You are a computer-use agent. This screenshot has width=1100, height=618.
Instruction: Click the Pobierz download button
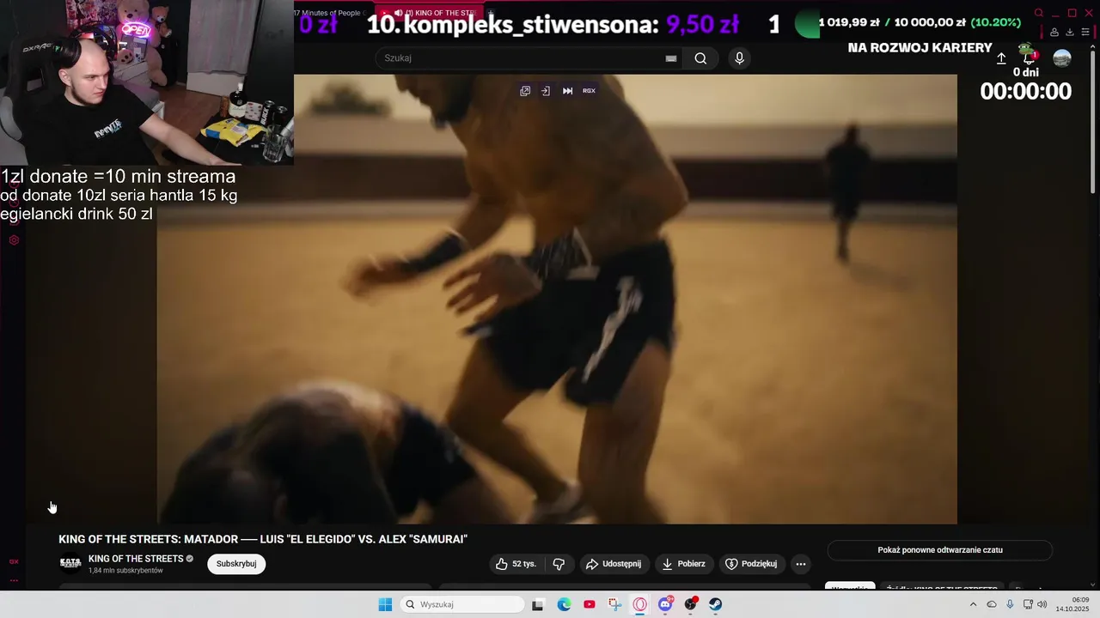[684, 564]
